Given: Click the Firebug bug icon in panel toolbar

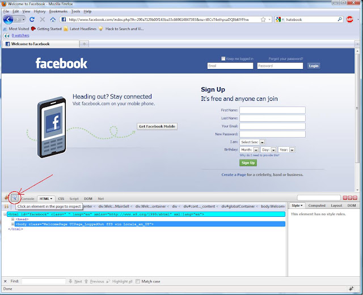Looking at the screenshot, I should pyautogui.click(x=6, y=198).
